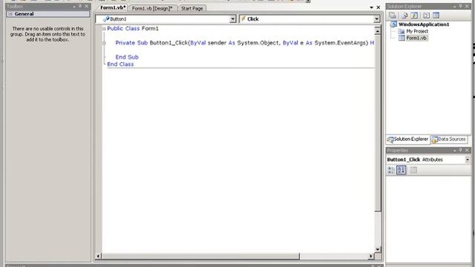Image resolution: width=475 pixels, height=267 pixels.
Task: Switch Properties grid to Alphabetical view
Action: (402, 170)
